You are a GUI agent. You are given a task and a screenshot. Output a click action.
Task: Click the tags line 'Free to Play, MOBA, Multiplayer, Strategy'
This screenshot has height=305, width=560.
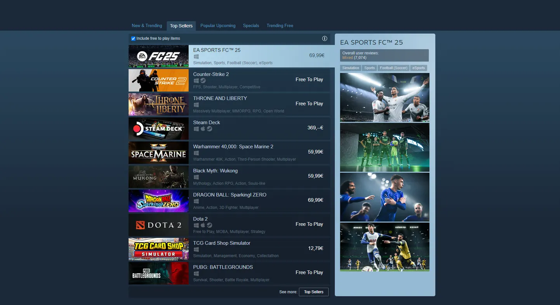[x=229, y=232]
